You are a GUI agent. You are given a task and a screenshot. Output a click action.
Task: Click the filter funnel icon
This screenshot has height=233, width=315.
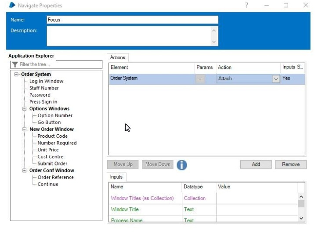coord(15,65)
